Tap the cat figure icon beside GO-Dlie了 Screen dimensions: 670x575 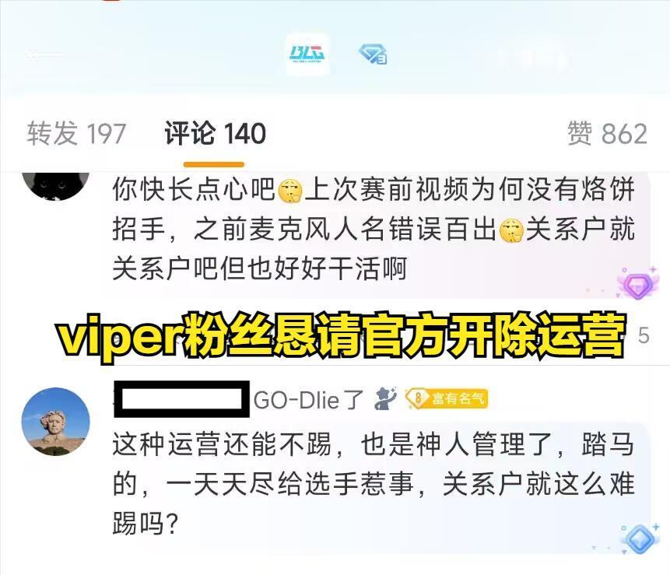(384, 398)
